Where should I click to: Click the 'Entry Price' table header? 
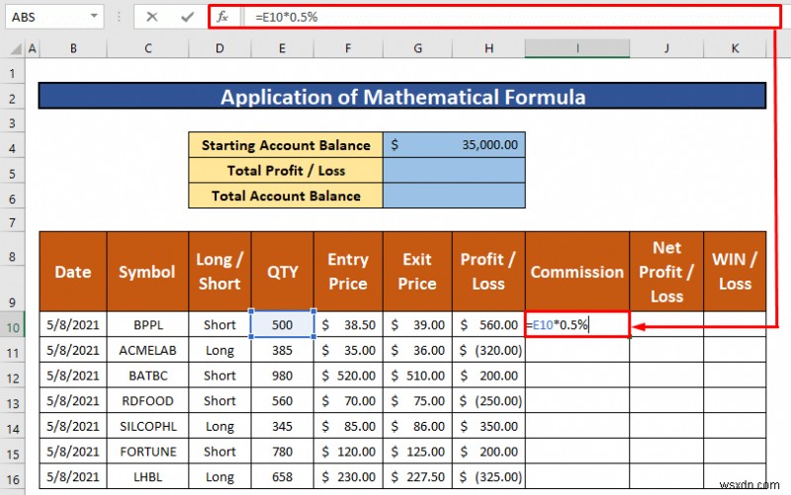(x=348, y=272)
